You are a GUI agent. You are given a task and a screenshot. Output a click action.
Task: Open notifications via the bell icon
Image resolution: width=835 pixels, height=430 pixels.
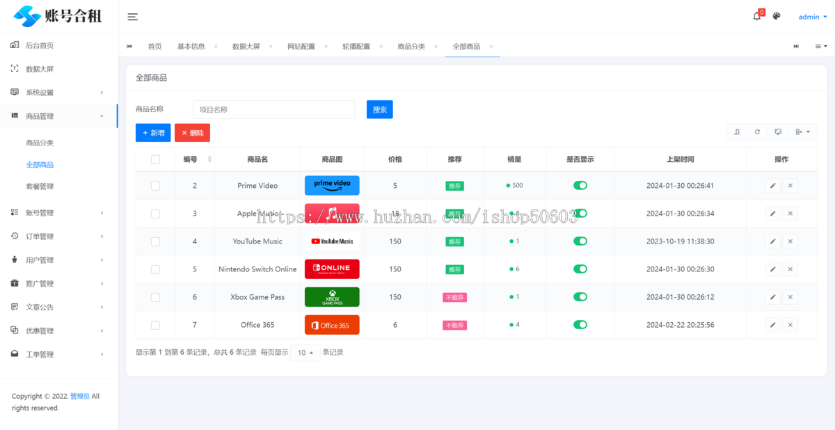pyautogui.click(x=757, y=16)
